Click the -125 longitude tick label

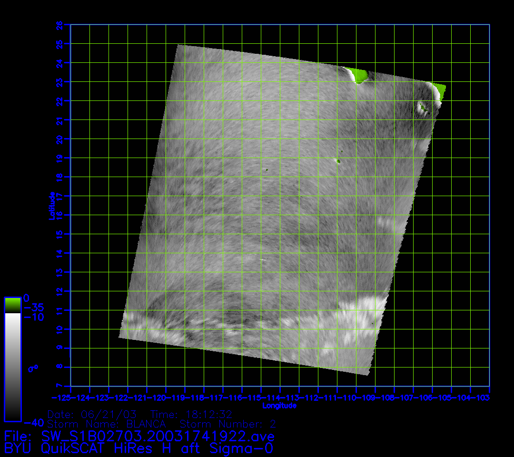(x=61, y=397)
